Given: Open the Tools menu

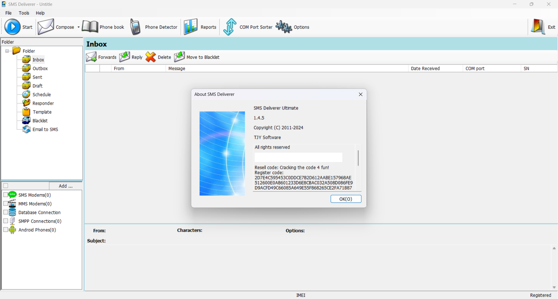Looking at the screenshot, I should click(24, 13).
